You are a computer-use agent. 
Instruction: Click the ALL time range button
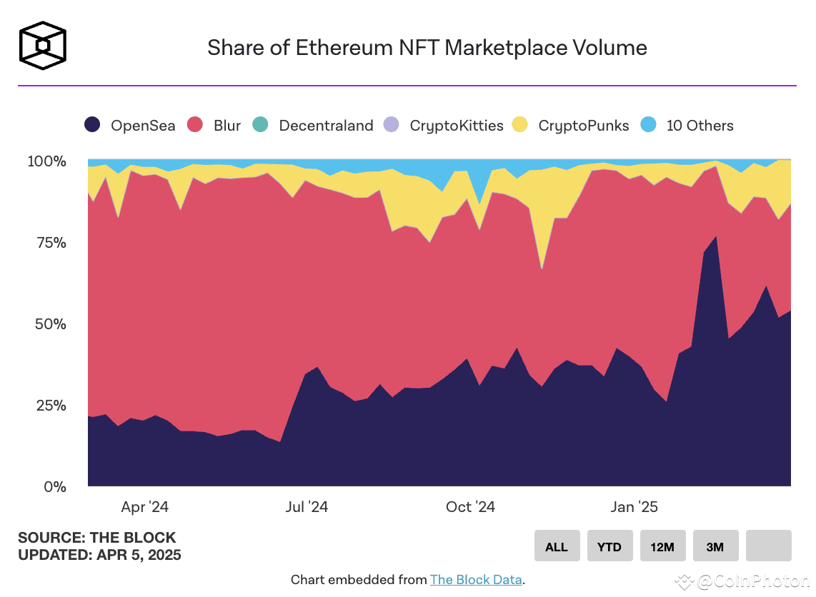tap(557, 546)
